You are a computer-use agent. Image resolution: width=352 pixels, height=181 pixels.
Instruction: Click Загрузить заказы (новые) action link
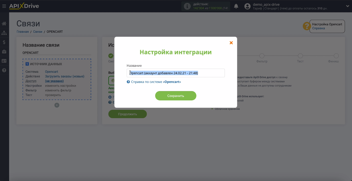pos(65,76)
